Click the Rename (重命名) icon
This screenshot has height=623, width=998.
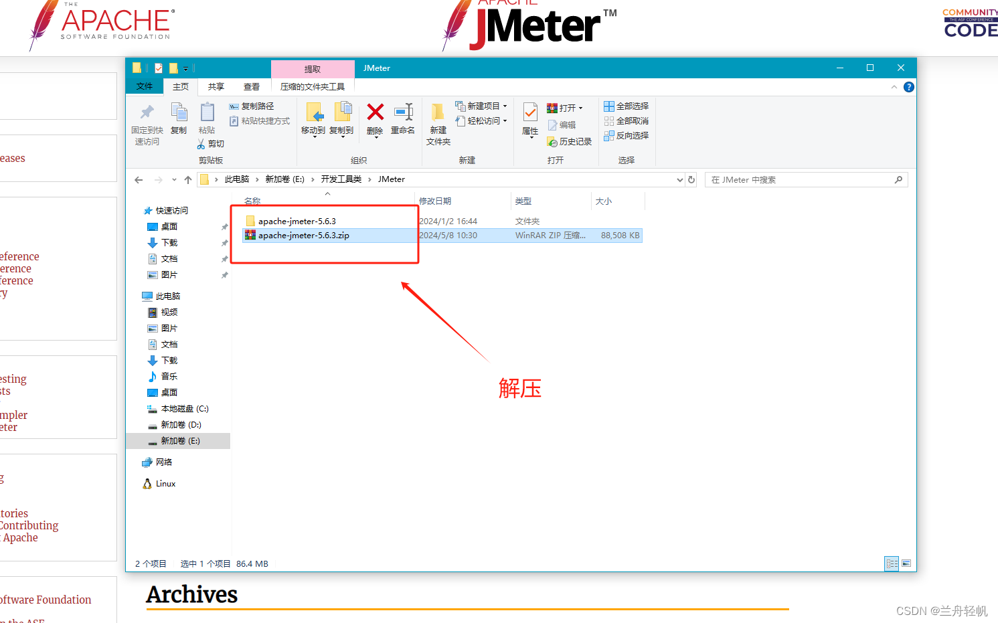pos(403,112)
